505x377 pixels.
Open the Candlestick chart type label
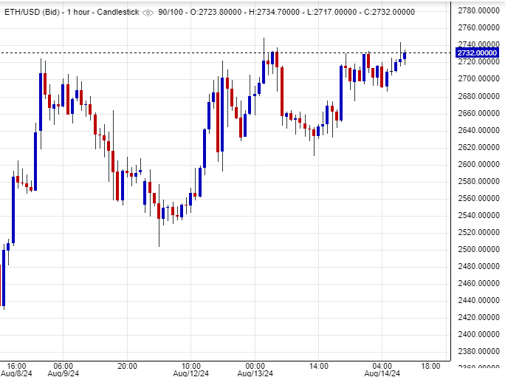pos(120,12)
